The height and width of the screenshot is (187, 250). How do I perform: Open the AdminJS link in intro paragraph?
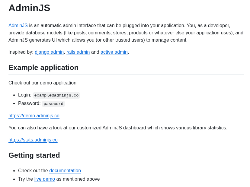[x=18, y=25]
